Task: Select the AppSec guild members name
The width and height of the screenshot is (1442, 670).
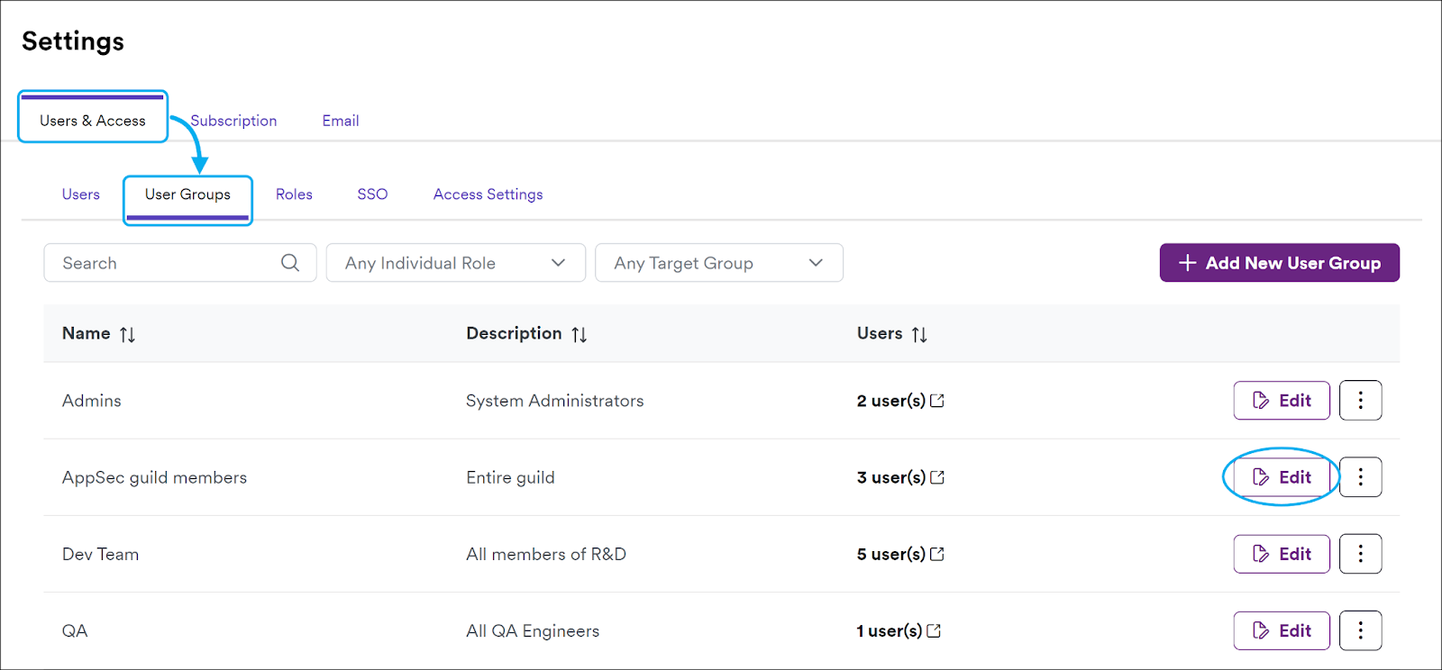Action: pyautogui.click(x=154, y=477)
